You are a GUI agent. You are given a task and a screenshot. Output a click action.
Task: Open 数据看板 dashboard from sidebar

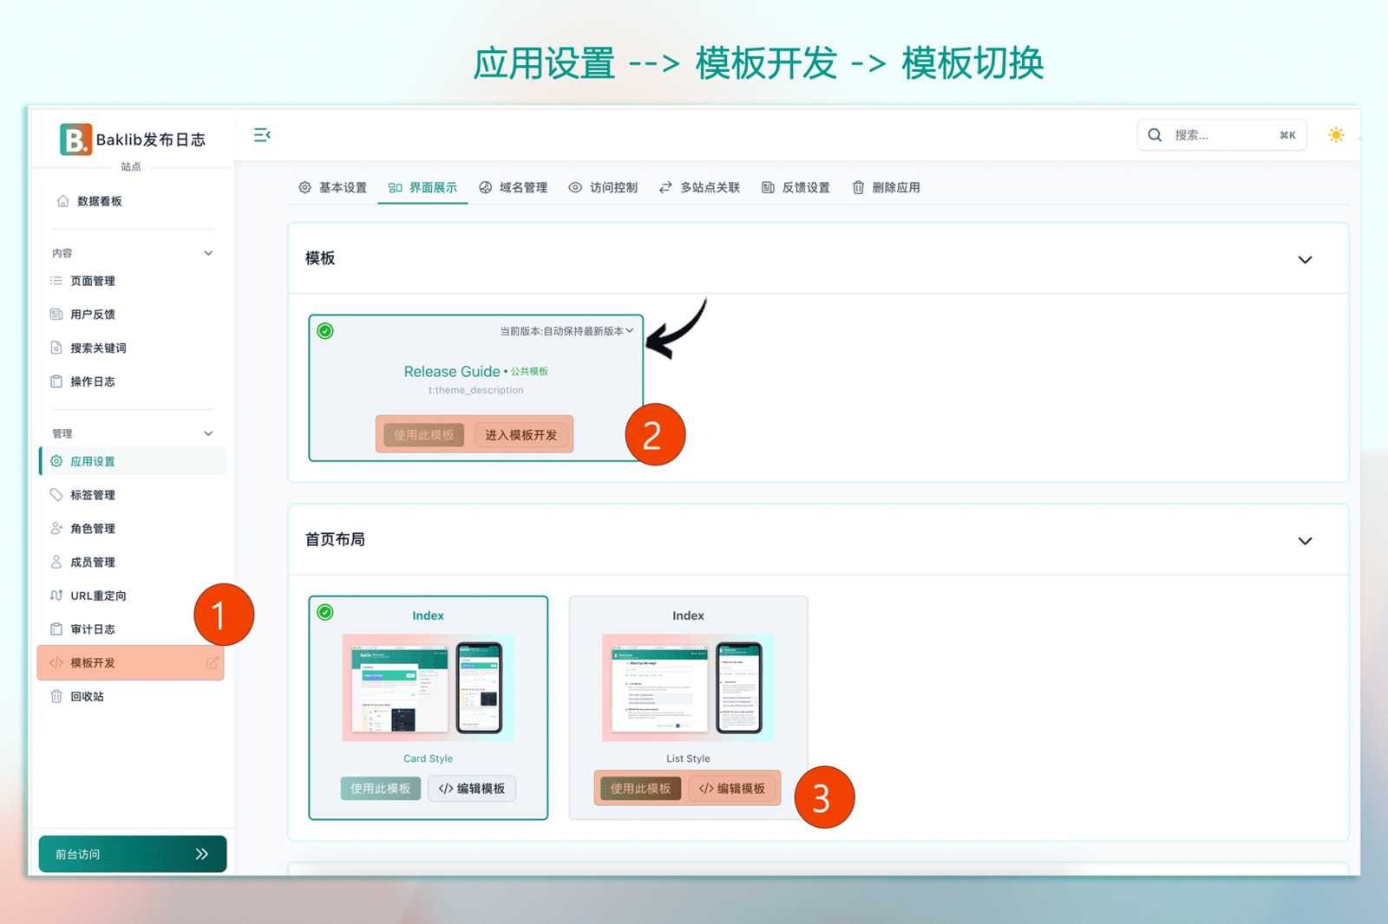click(99, 201)
